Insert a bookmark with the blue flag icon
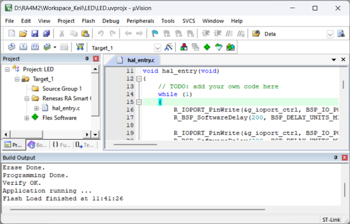Image resolution: width=350 pixels, height=224 pixels. tap(155, 34)
